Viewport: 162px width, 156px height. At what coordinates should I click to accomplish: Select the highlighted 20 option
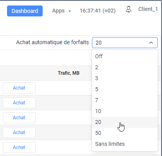coord(125,122)
